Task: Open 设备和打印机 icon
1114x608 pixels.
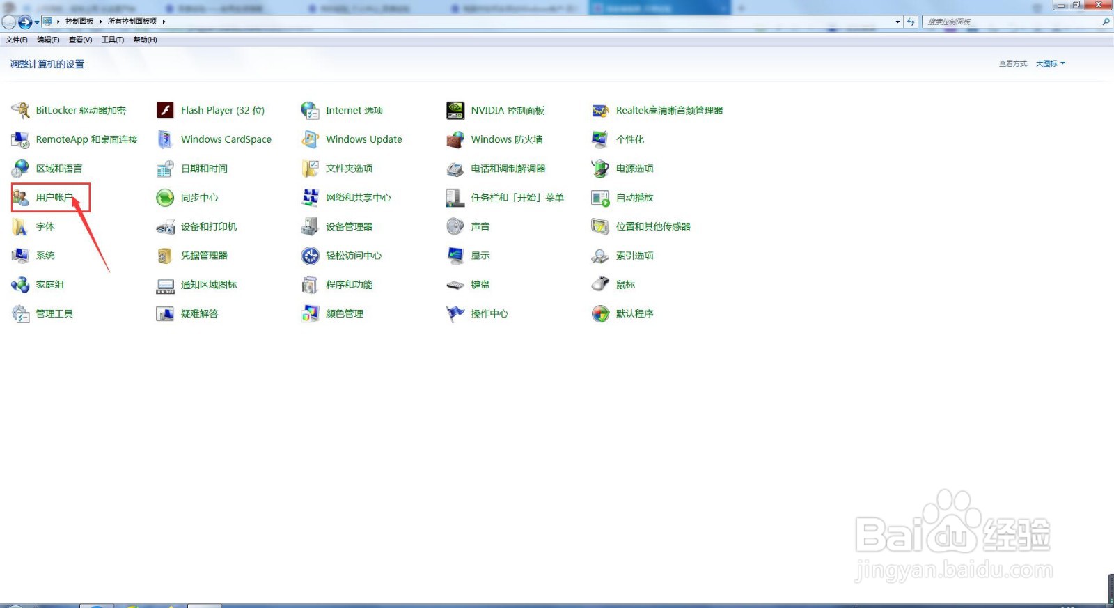Action: [165, 227]
